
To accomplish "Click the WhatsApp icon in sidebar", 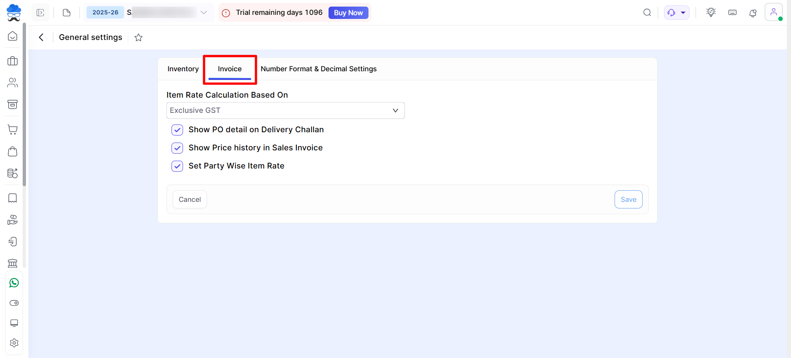I will pos(14,283).
